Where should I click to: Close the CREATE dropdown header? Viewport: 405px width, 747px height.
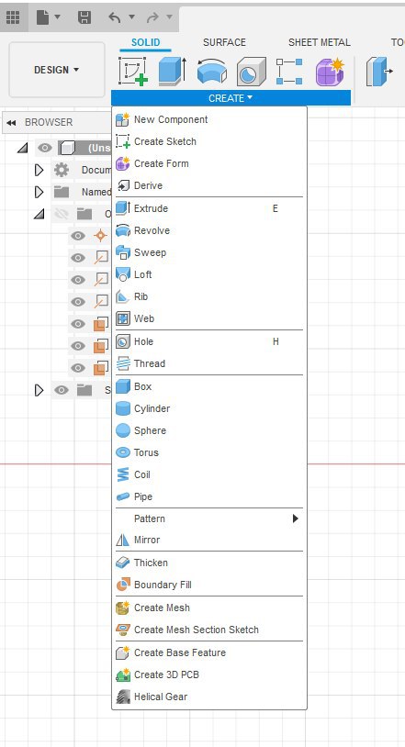[x=231, y=98]
